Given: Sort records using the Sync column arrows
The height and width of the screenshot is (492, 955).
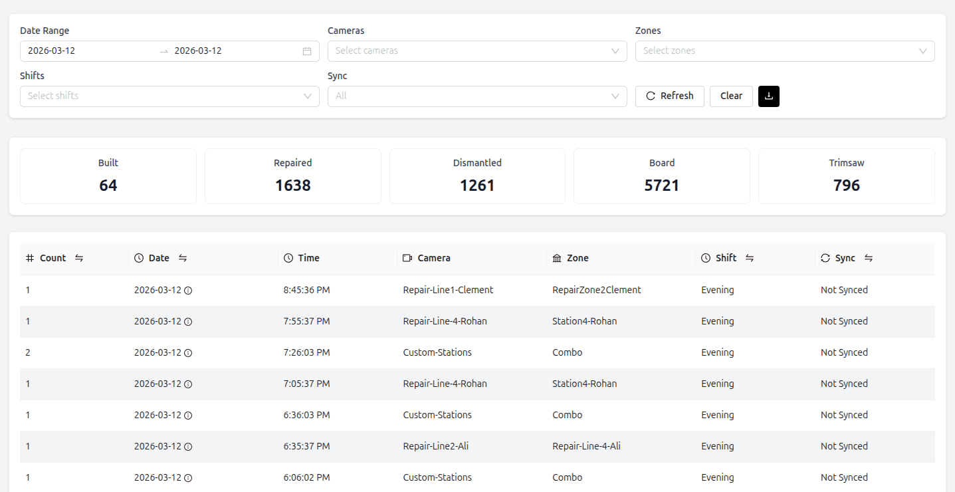Looking at the screenshot, I should pos(869,258).
